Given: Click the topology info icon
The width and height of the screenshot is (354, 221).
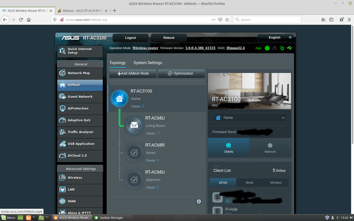Looking at the screenshot, I should click(x=199, y=201).
